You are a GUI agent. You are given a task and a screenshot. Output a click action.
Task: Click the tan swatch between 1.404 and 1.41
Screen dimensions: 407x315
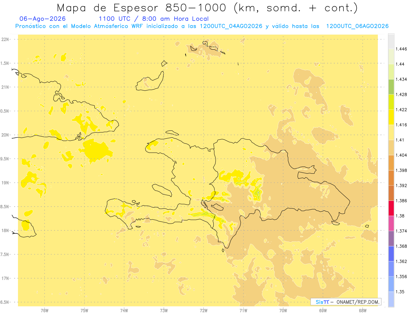[391, 147]
